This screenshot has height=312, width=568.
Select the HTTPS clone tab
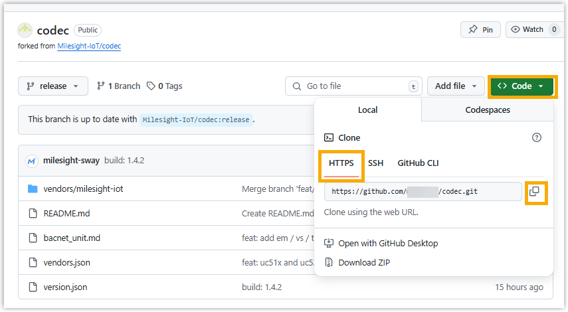(x=341, y=163)
